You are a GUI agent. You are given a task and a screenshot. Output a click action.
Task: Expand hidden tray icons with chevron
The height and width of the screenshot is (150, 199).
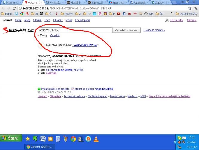coord(175,142)
